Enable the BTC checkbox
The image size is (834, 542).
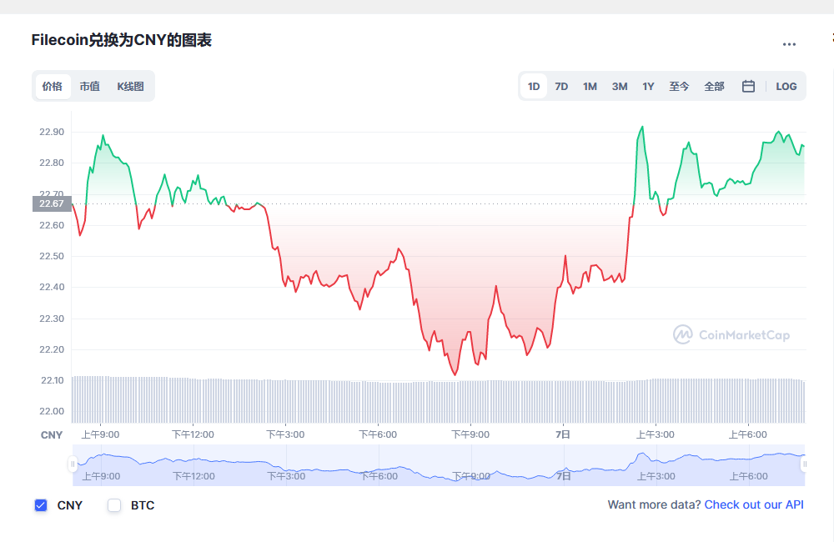tap(114, 505)
